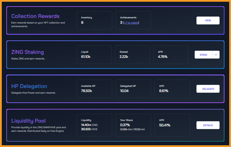Click the Achievements label
Image resolution: width=231 pixels, height=147 pixels.
(128, 17)
